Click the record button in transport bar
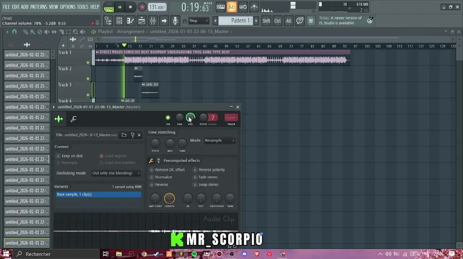The height and width of the screenshot is (259, 463). [142, 7]
